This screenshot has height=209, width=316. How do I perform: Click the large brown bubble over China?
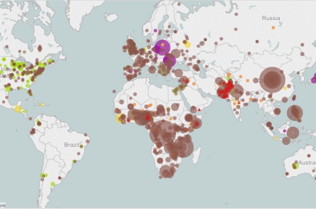(272, 80)
